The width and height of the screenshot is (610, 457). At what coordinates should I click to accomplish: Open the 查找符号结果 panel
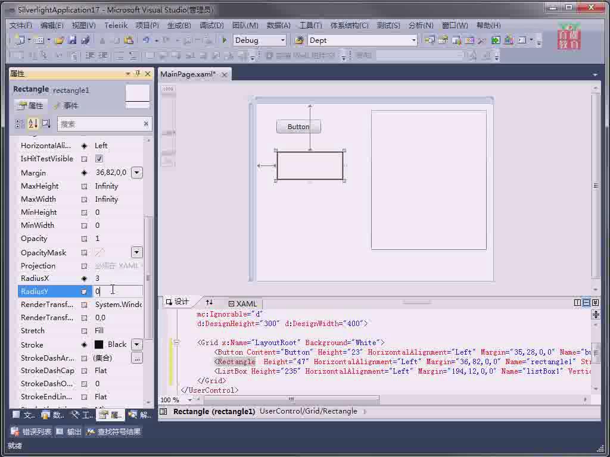pyautogui.click(x=114, y=432)
